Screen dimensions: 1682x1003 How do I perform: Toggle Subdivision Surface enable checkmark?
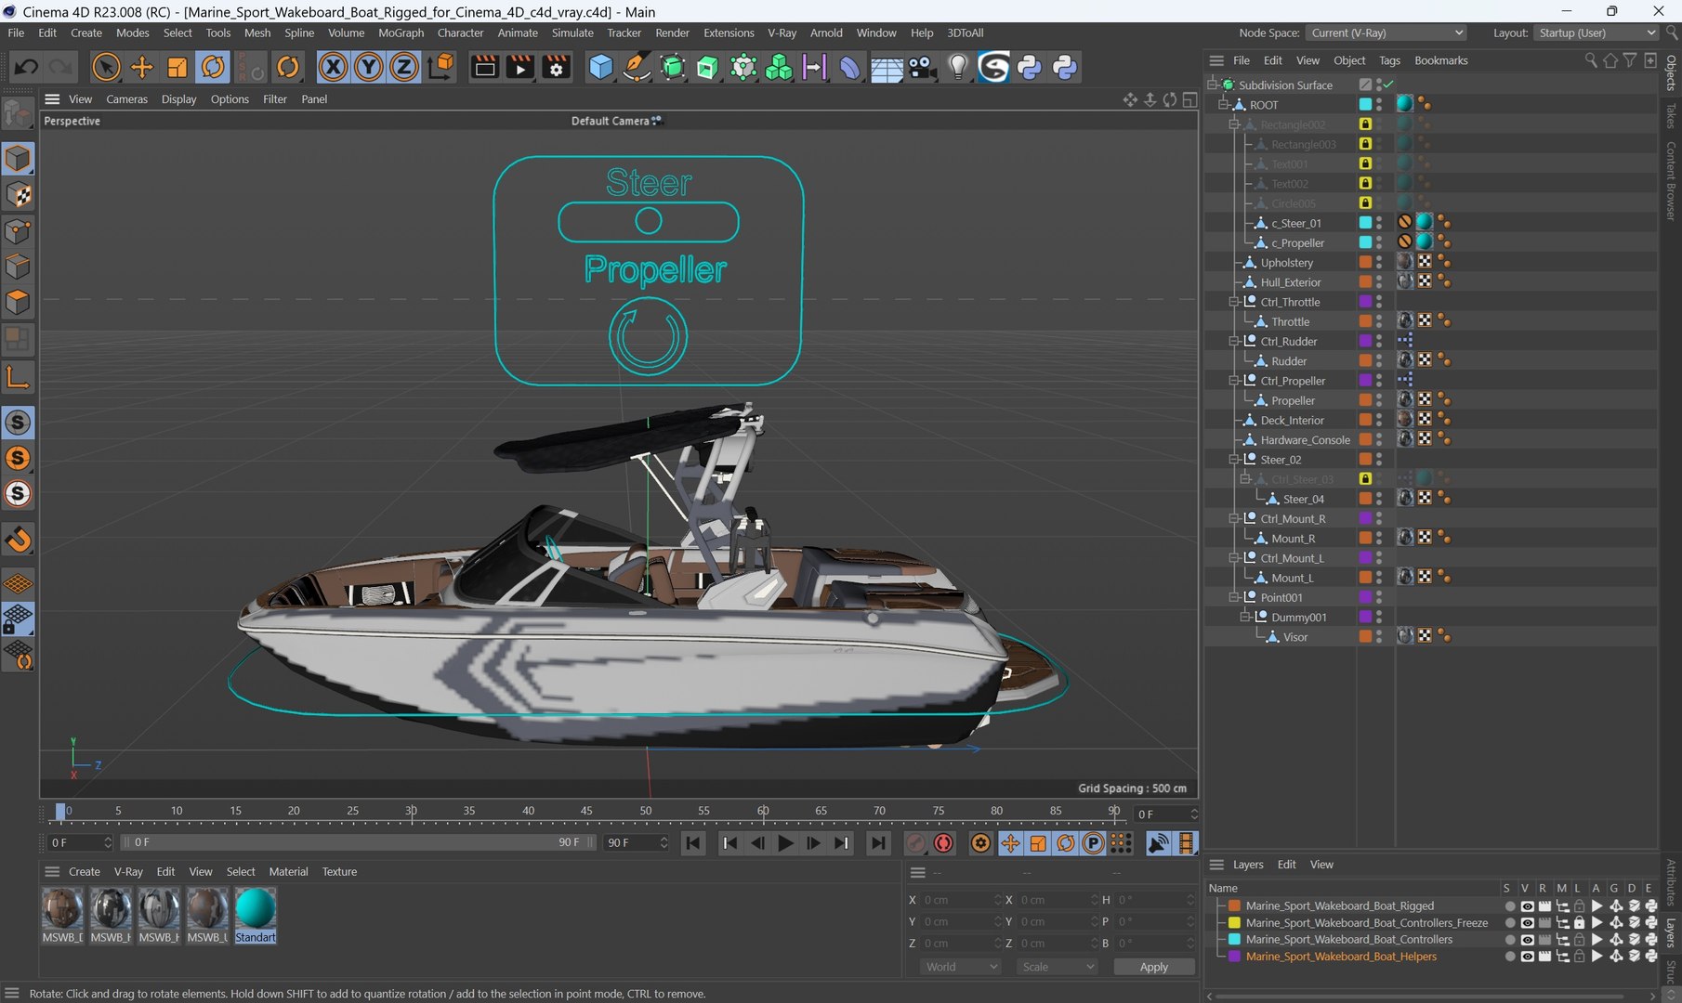1388,85
